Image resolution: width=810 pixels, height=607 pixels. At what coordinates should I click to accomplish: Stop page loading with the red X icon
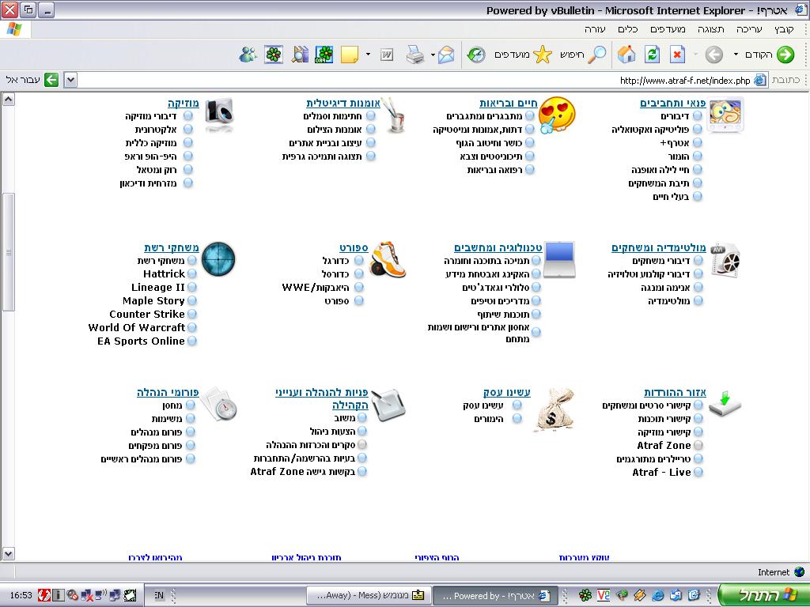(677, 54)
